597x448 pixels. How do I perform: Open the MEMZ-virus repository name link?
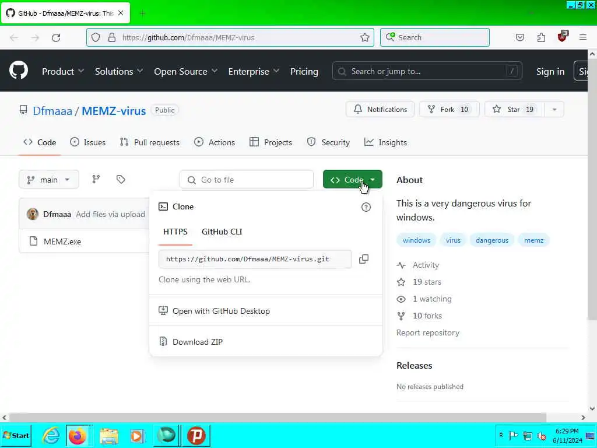[x=114, y=110]
